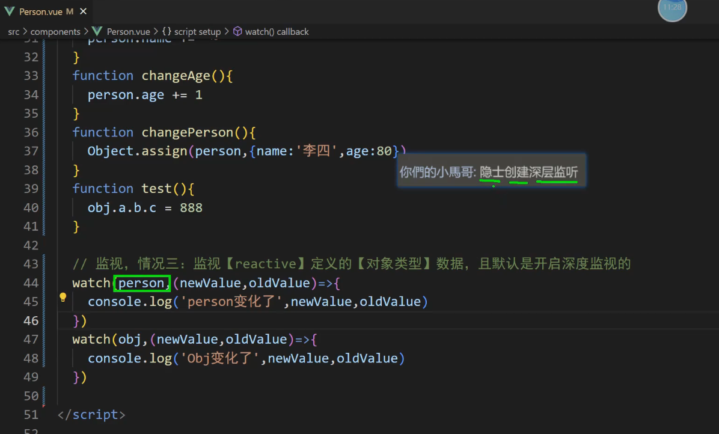The width and height of the screenshot is (719, 434).
Task: Click console.log on line 45
Action: [130, 302]
